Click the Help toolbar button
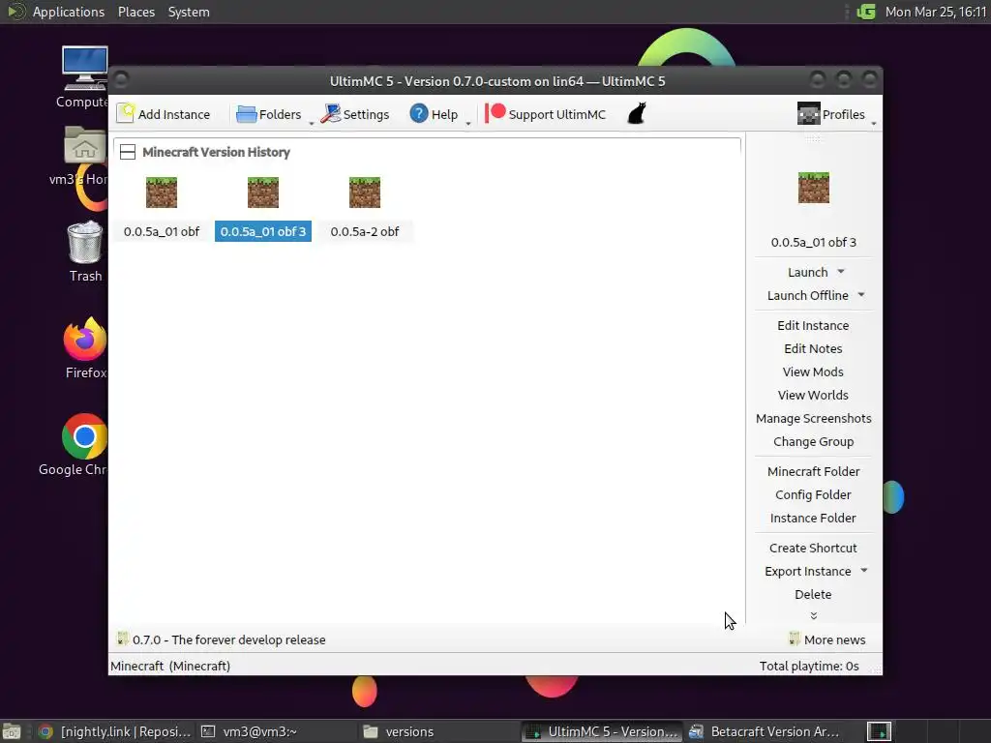The image size is (991, 743). tap(434, 114)
